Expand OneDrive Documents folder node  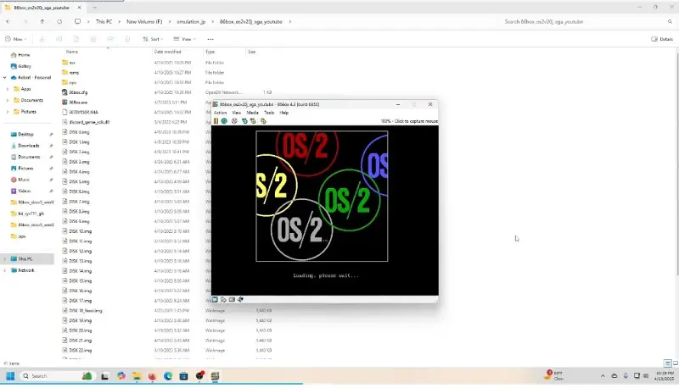coord(8,100)
